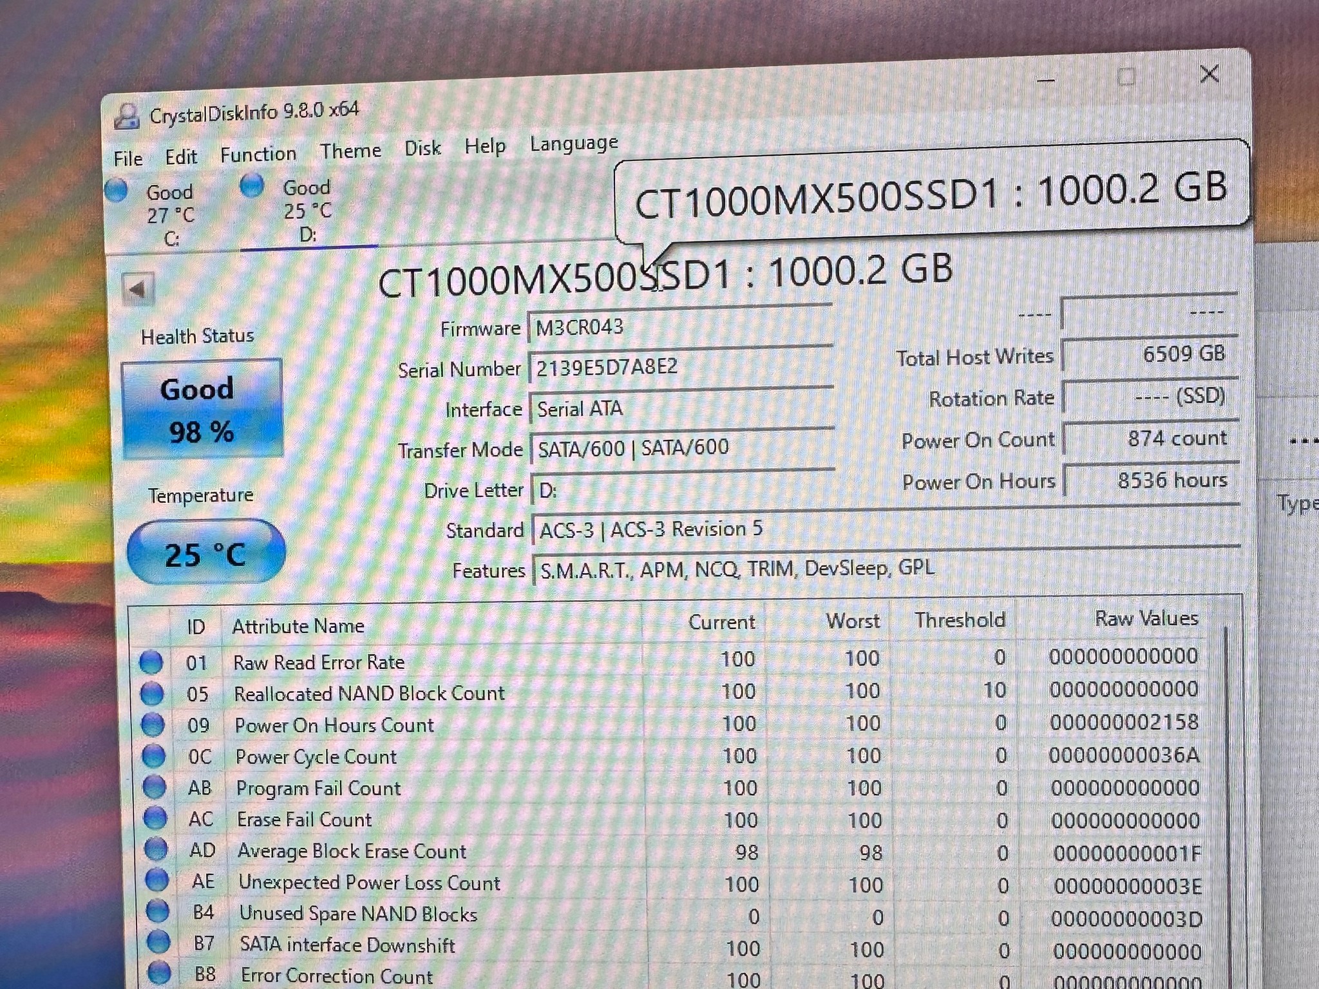Click the Good 98 % health status button
The height and width of the screenshot is (989, 1319).
click(x=202, y=409)
